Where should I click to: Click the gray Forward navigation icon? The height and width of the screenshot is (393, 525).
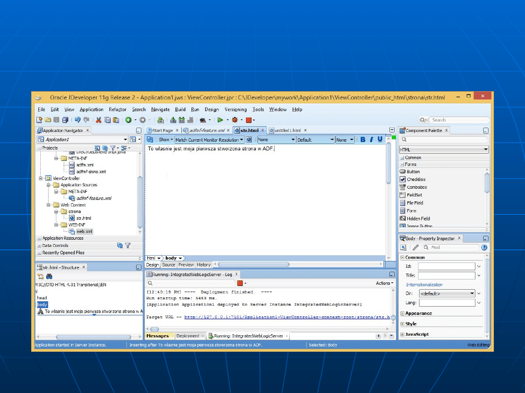[x=142, y=120]
